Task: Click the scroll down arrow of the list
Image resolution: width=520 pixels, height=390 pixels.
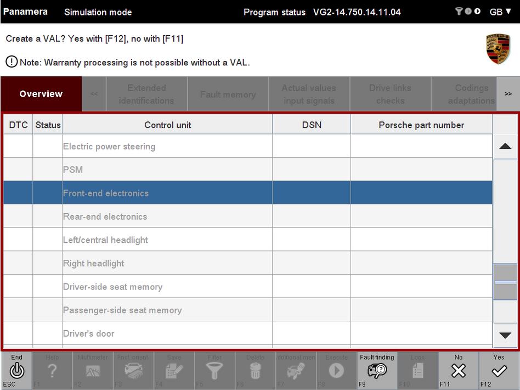Action: (x=505, y=335)
